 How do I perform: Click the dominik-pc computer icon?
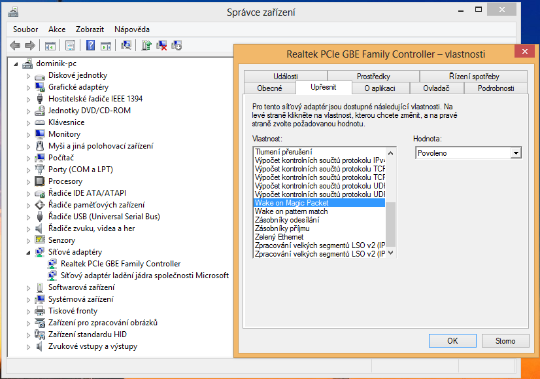(x=27, y=63)
